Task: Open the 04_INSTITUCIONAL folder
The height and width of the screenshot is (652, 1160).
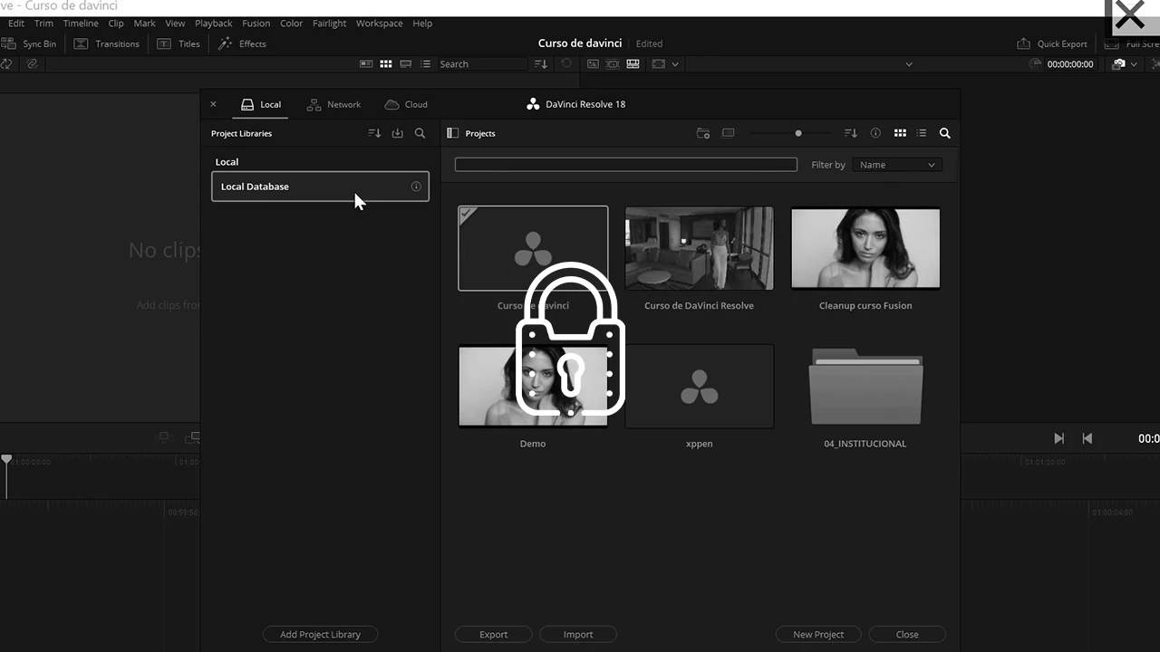Action: (x=865, y=387)
